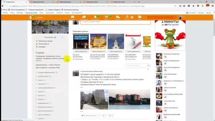
Task: Click the Klass like icon under post
Action: point(111,116)
